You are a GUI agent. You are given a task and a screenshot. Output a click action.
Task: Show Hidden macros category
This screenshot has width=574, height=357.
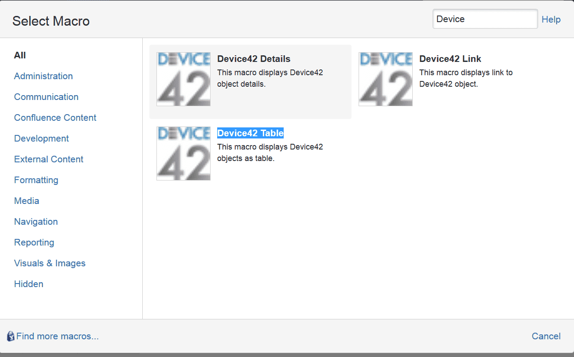29,284
